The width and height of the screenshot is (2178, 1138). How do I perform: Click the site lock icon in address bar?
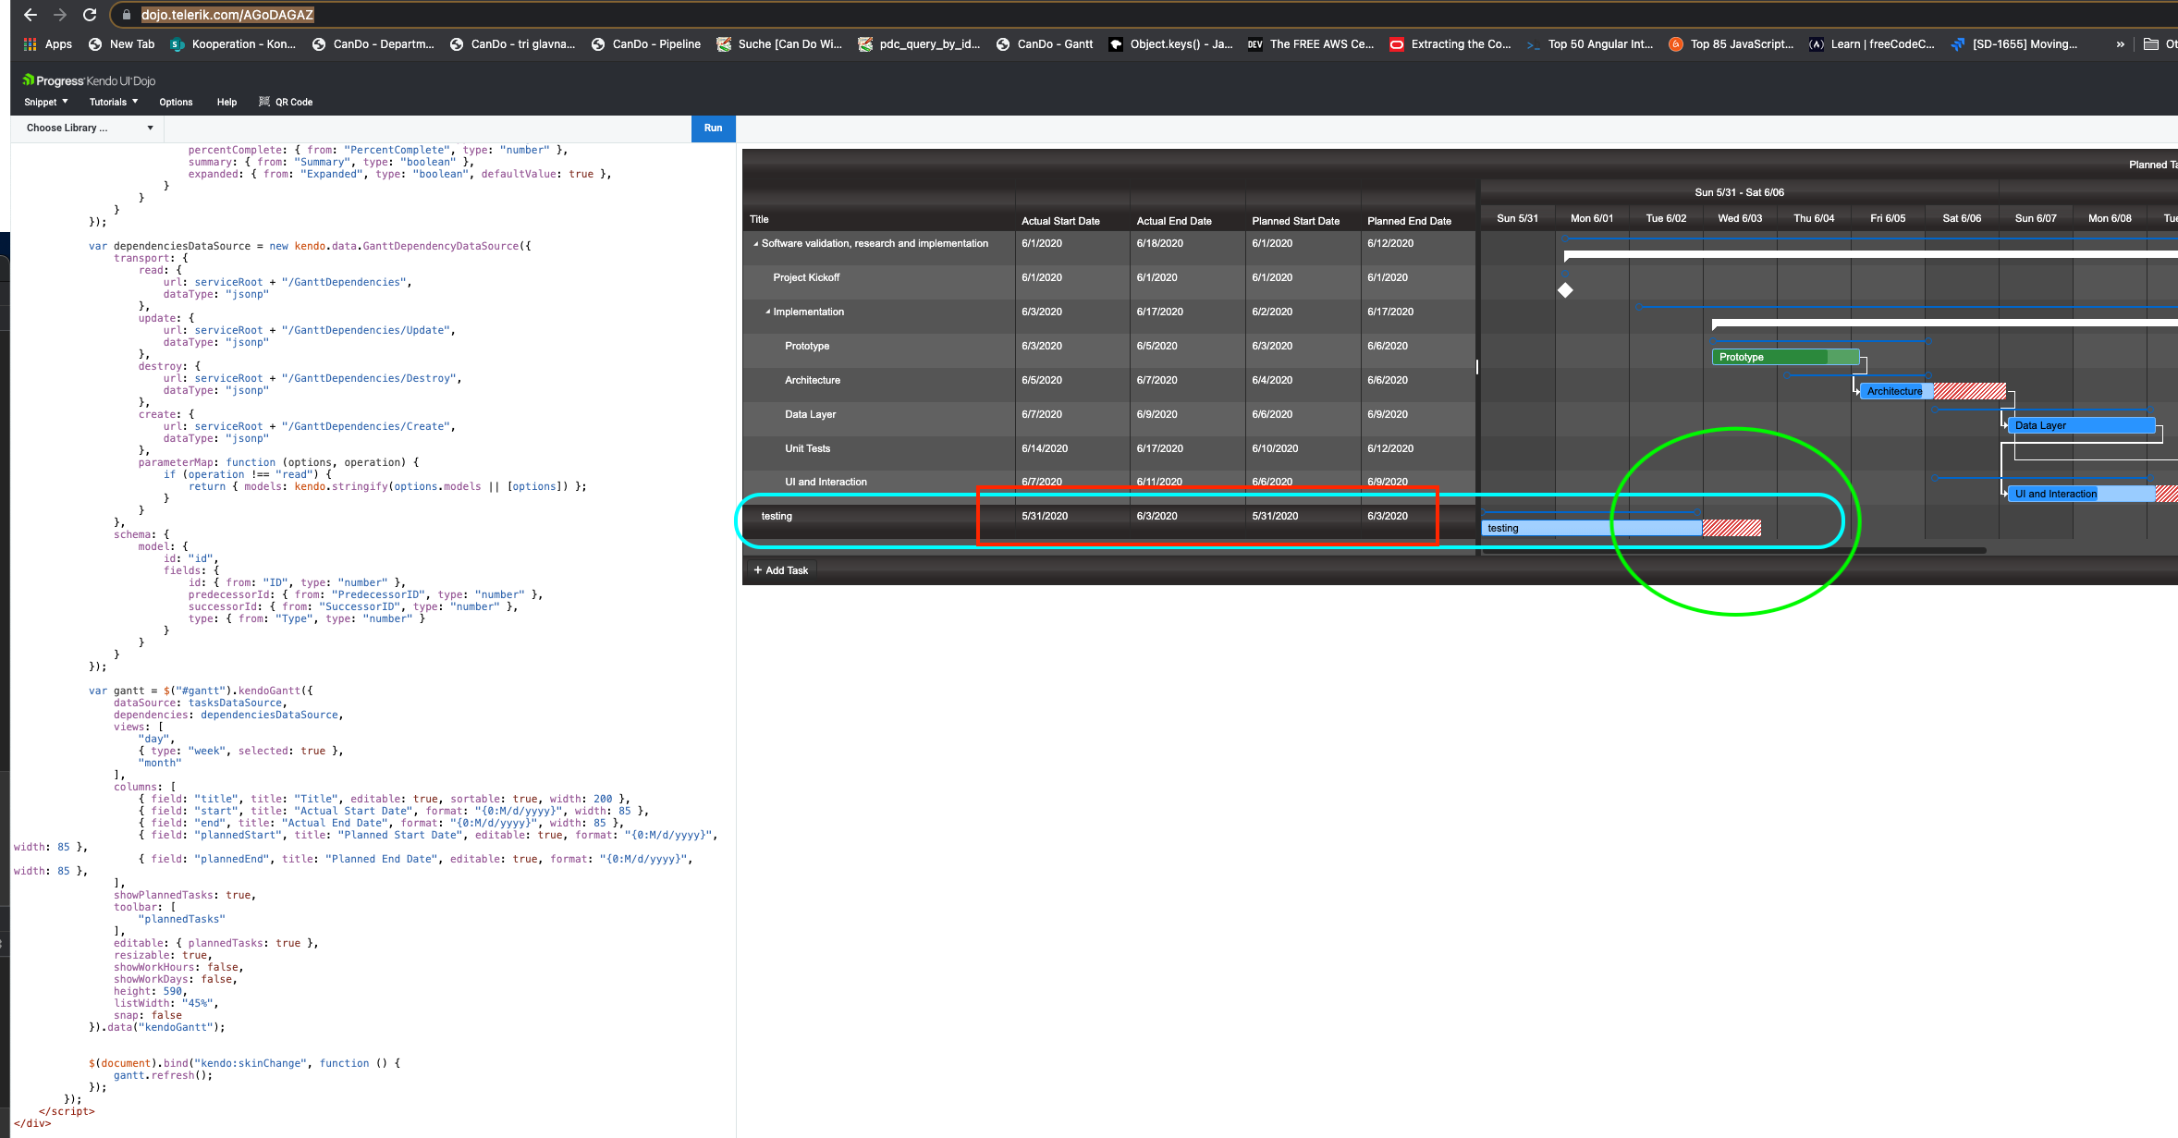(127, 15)
